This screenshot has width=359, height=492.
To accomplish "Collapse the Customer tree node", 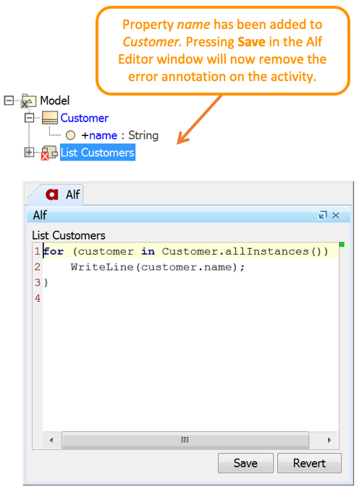I will tap(29, 118).
